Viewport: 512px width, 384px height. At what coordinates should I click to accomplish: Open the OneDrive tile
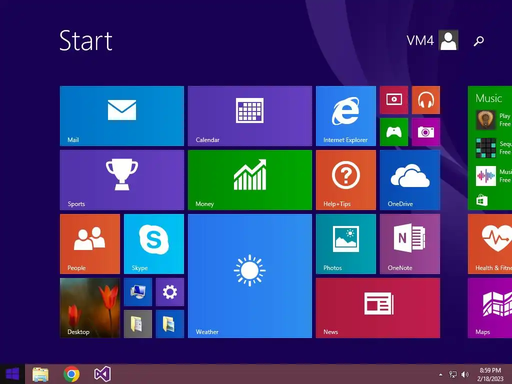pyautogui.click(x=410, y=180)
